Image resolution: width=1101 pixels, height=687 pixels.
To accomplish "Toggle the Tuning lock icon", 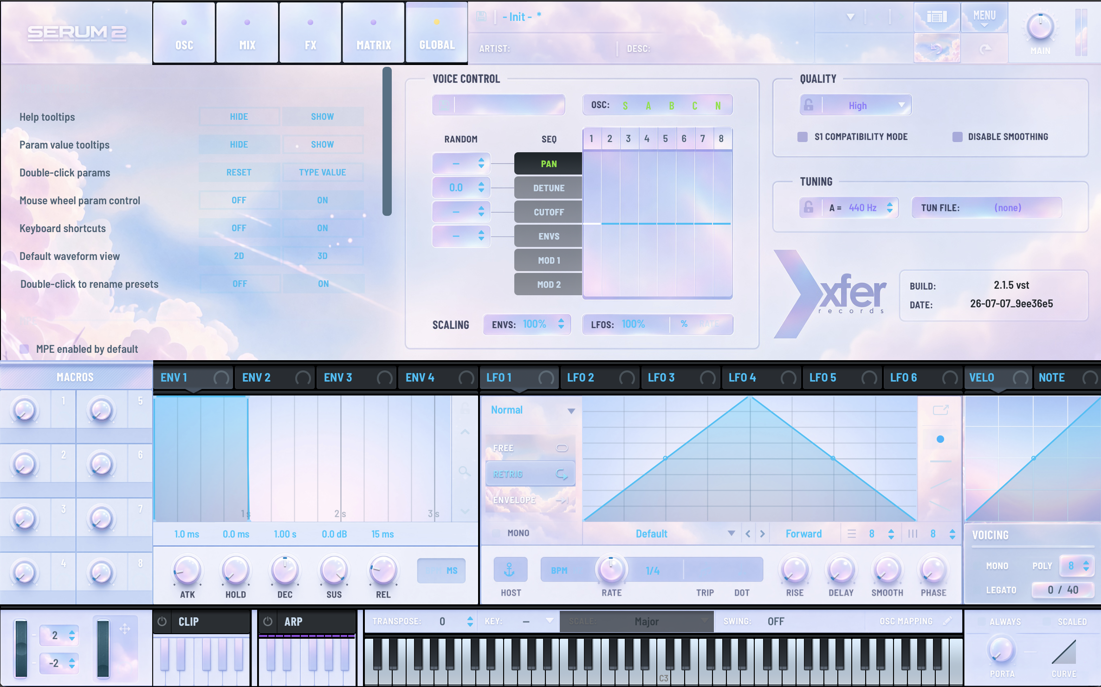I will pos(809,207).
